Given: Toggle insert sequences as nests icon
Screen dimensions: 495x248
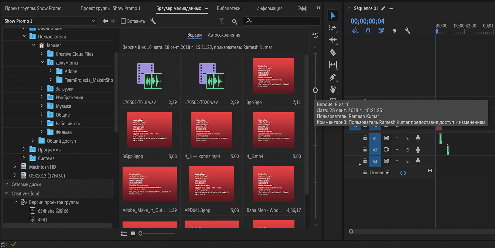Looking at the screenshot, I should (355, 31).
